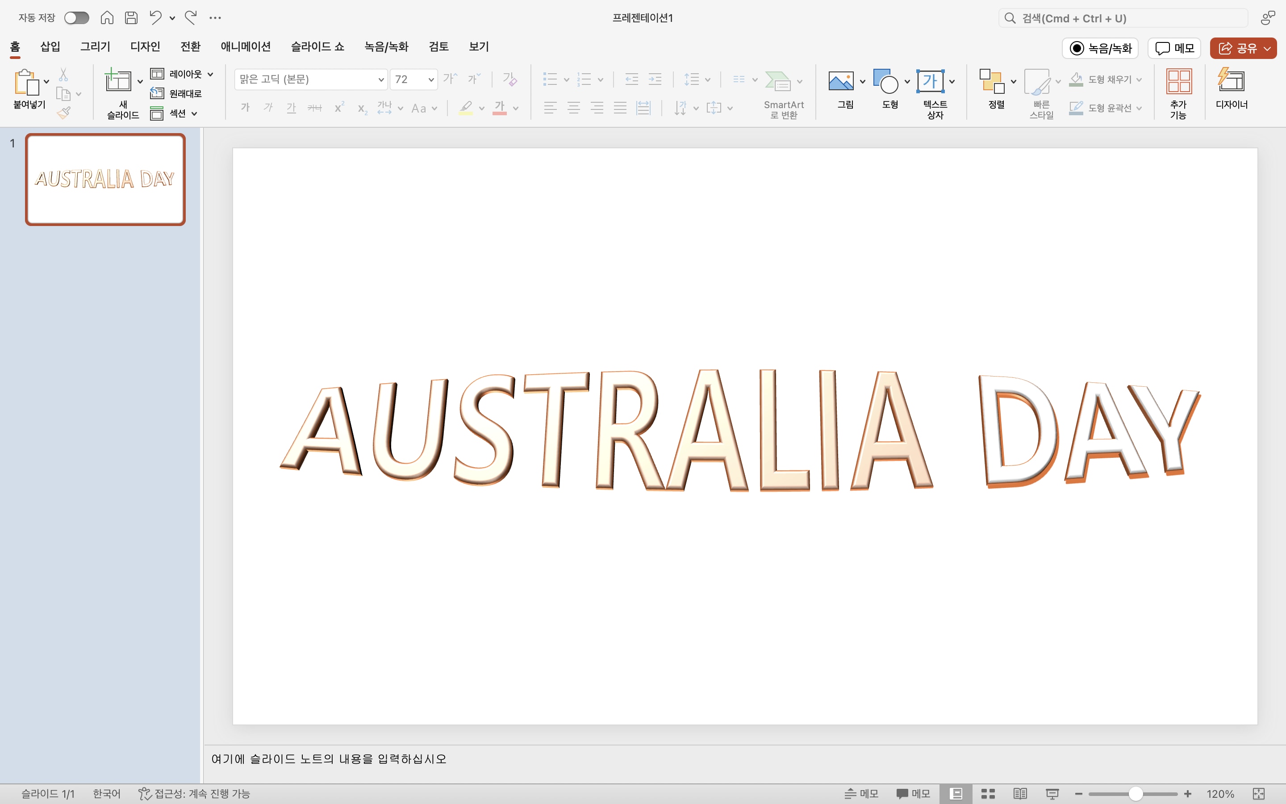The height and width of the screenshot is (804, 1286).
Task: Open comments with the 메모 button
Action: [1173, 48]
